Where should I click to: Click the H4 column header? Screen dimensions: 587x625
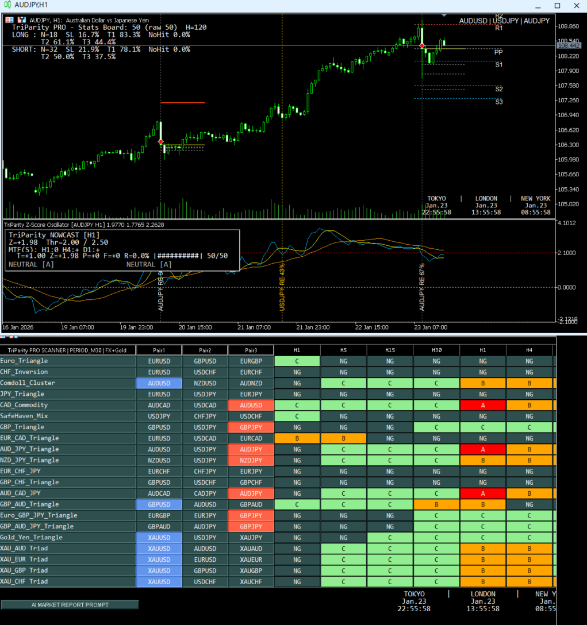[529, 350]
